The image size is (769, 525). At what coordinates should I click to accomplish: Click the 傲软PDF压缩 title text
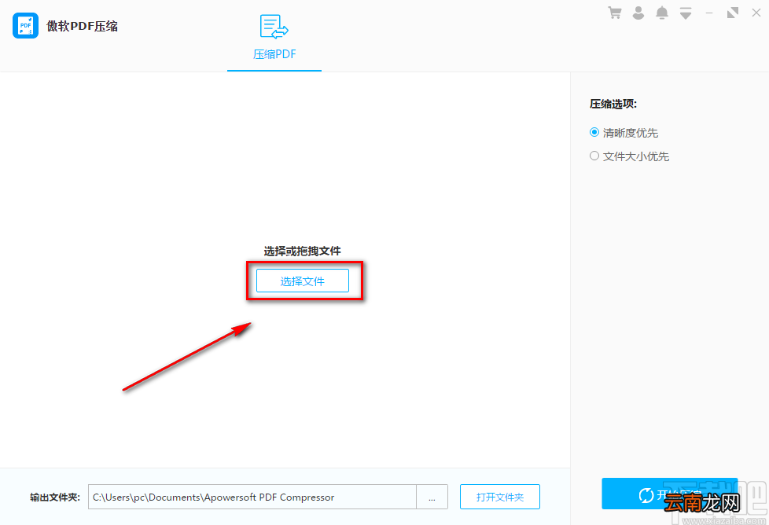tap(83, 26)
